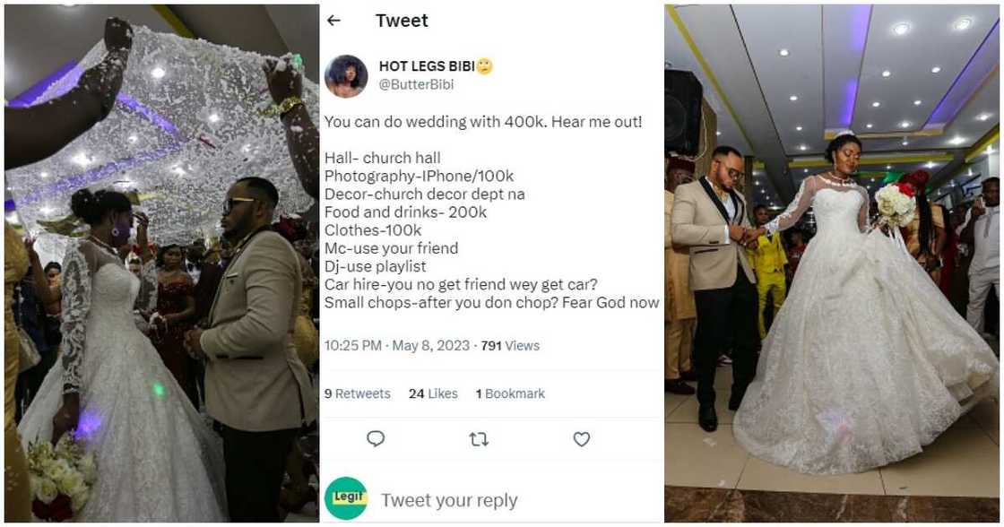View the 24 Likes list
The image size is (1004, 527).
coord(433,393)
